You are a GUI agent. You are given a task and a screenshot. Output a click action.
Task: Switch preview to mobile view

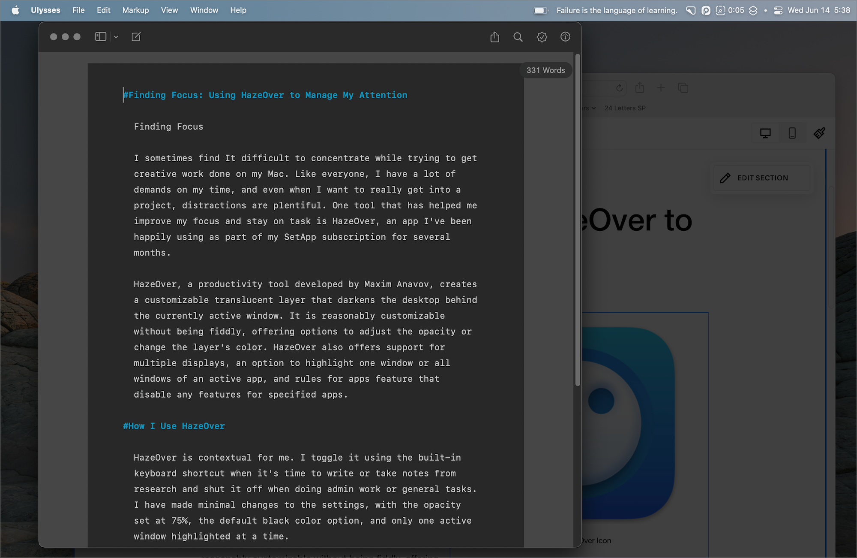point(792,133)
